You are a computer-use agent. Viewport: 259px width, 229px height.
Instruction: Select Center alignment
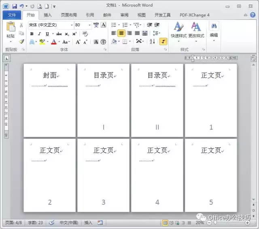[121, 33]
